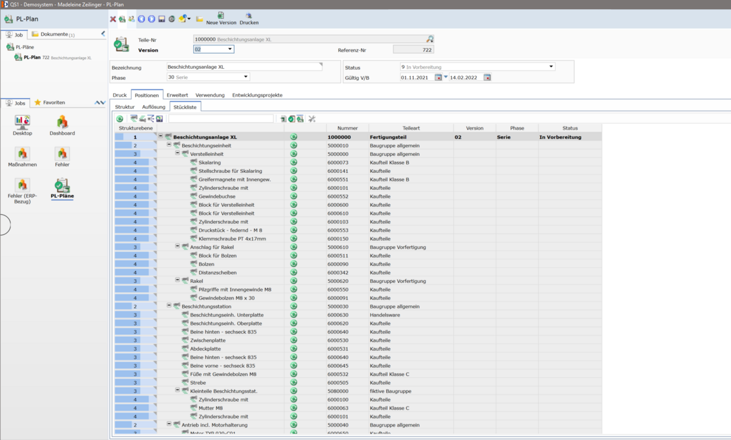Create a new version with Neue Version
This screenshot has width=731, height=440.
(x=221, y=19)
